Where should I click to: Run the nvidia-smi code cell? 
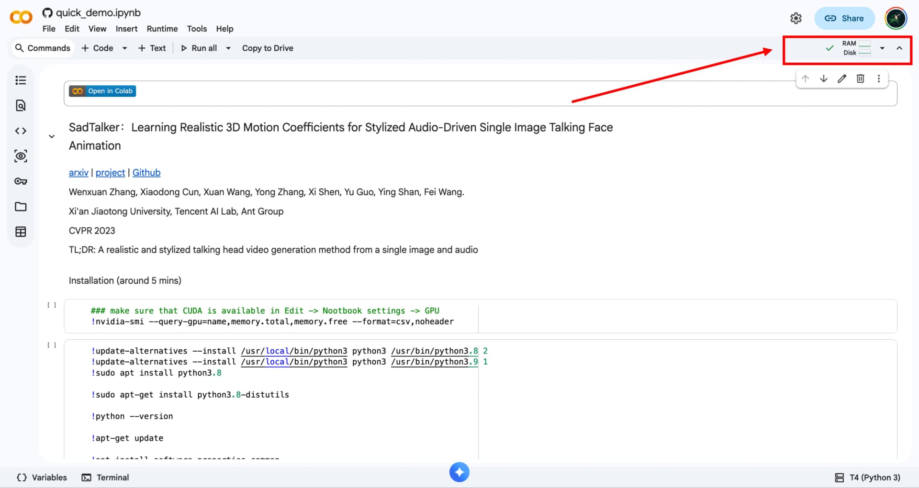pyautogui.click(x=52, y=305)
